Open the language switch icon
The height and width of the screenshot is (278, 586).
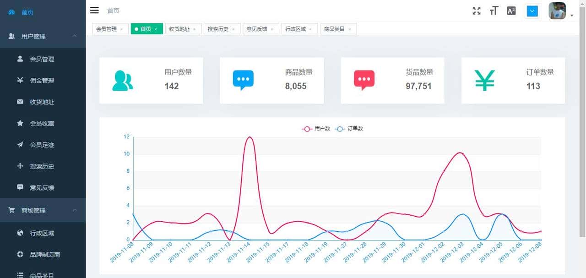tap(511, 11)
